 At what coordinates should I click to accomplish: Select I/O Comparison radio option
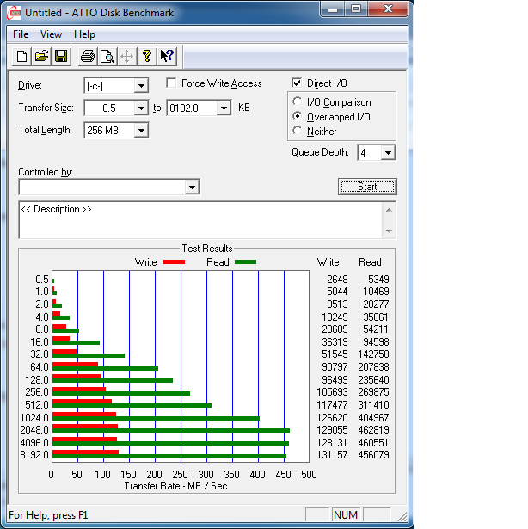point(298,101)
